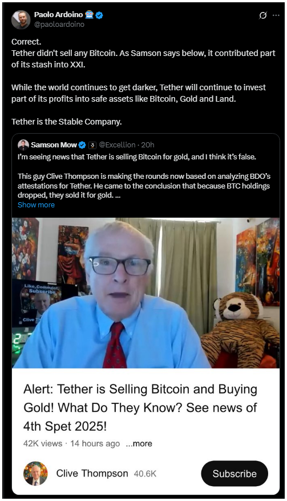This screenshot has height=501, width=287.
Task: Open the three-dot more options menu
Action: (x=276, y=15)
